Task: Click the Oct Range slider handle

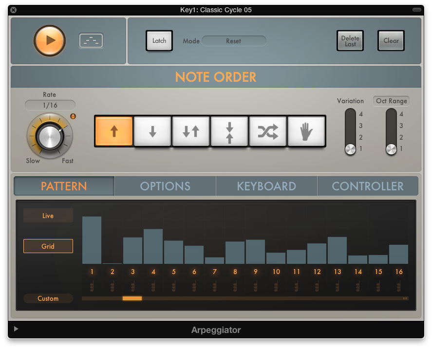Action: click(391, 149)
